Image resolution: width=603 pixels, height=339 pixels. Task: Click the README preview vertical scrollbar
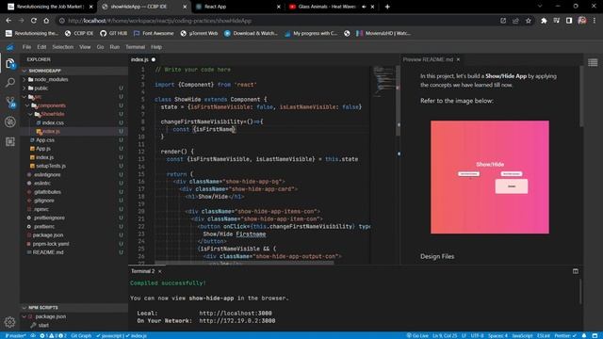[580, 96]
